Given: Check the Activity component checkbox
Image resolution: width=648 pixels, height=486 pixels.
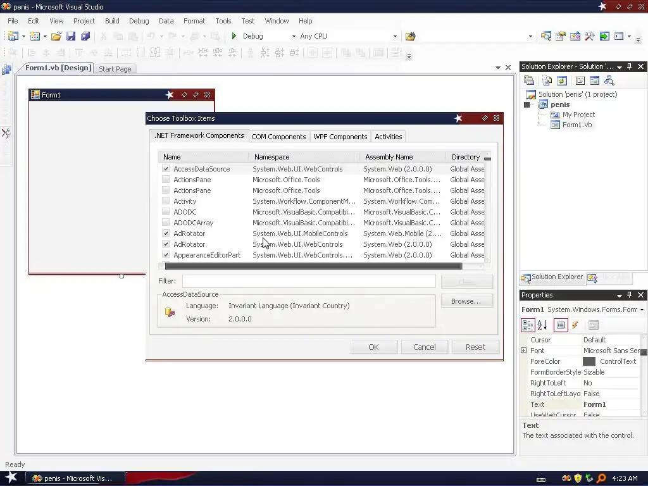Looking at the screenshot, I should [166, 201].
